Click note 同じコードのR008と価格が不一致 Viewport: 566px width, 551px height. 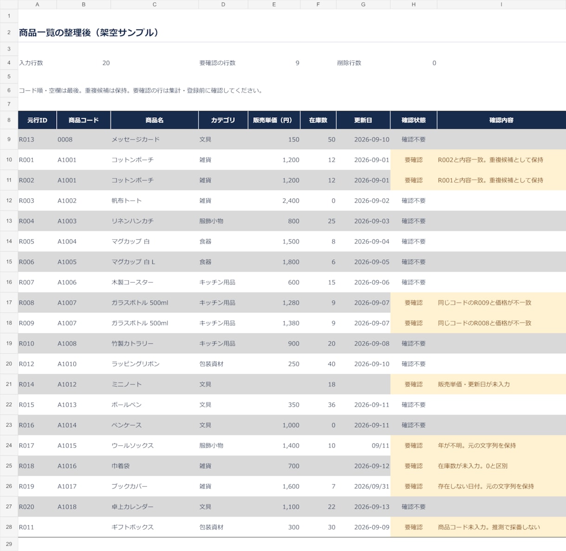coord(485,323)
